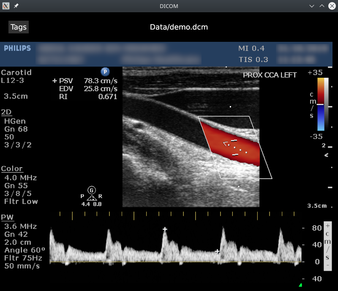338x291 pixels.
Task: Maximize the DICOM window
Action: pos(322,6)
